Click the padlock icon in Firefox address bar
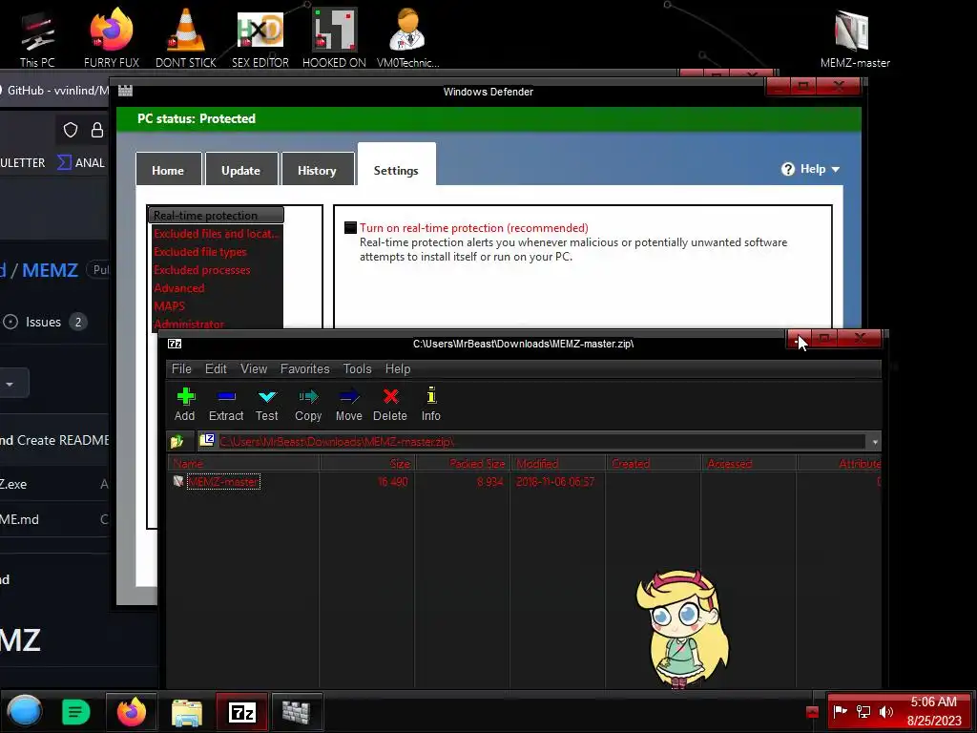 [x=97, y=130]
